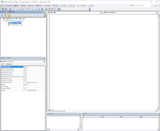Select the EnableAutoFilter property
Viewport: 160px width, 131px height.
coord(12,73)
